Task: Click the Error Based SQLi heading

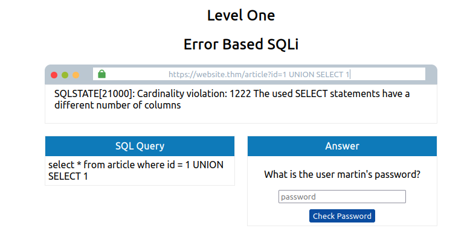Action: point(241,44)
